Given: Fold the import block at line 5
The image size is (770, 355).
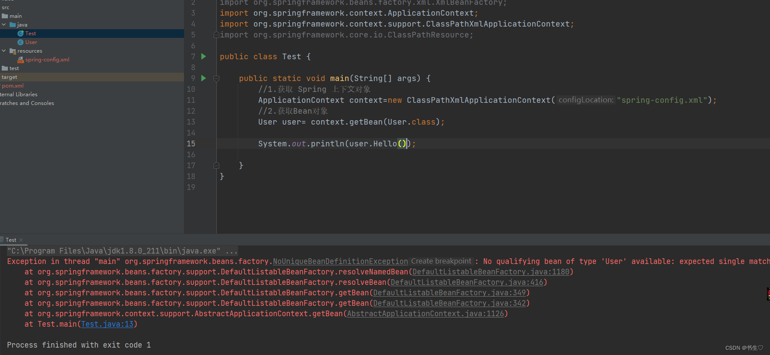Looking at the screenshot, I should pyautogui.click(x=216, y=35).
